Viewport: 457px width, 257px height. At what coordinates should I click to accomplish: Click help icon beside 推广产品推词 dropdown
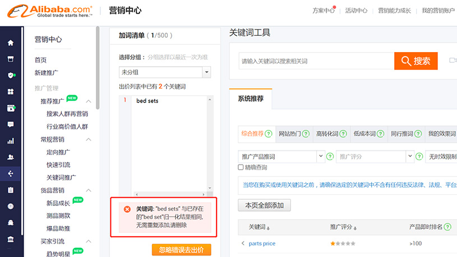[x=330, y=157]
